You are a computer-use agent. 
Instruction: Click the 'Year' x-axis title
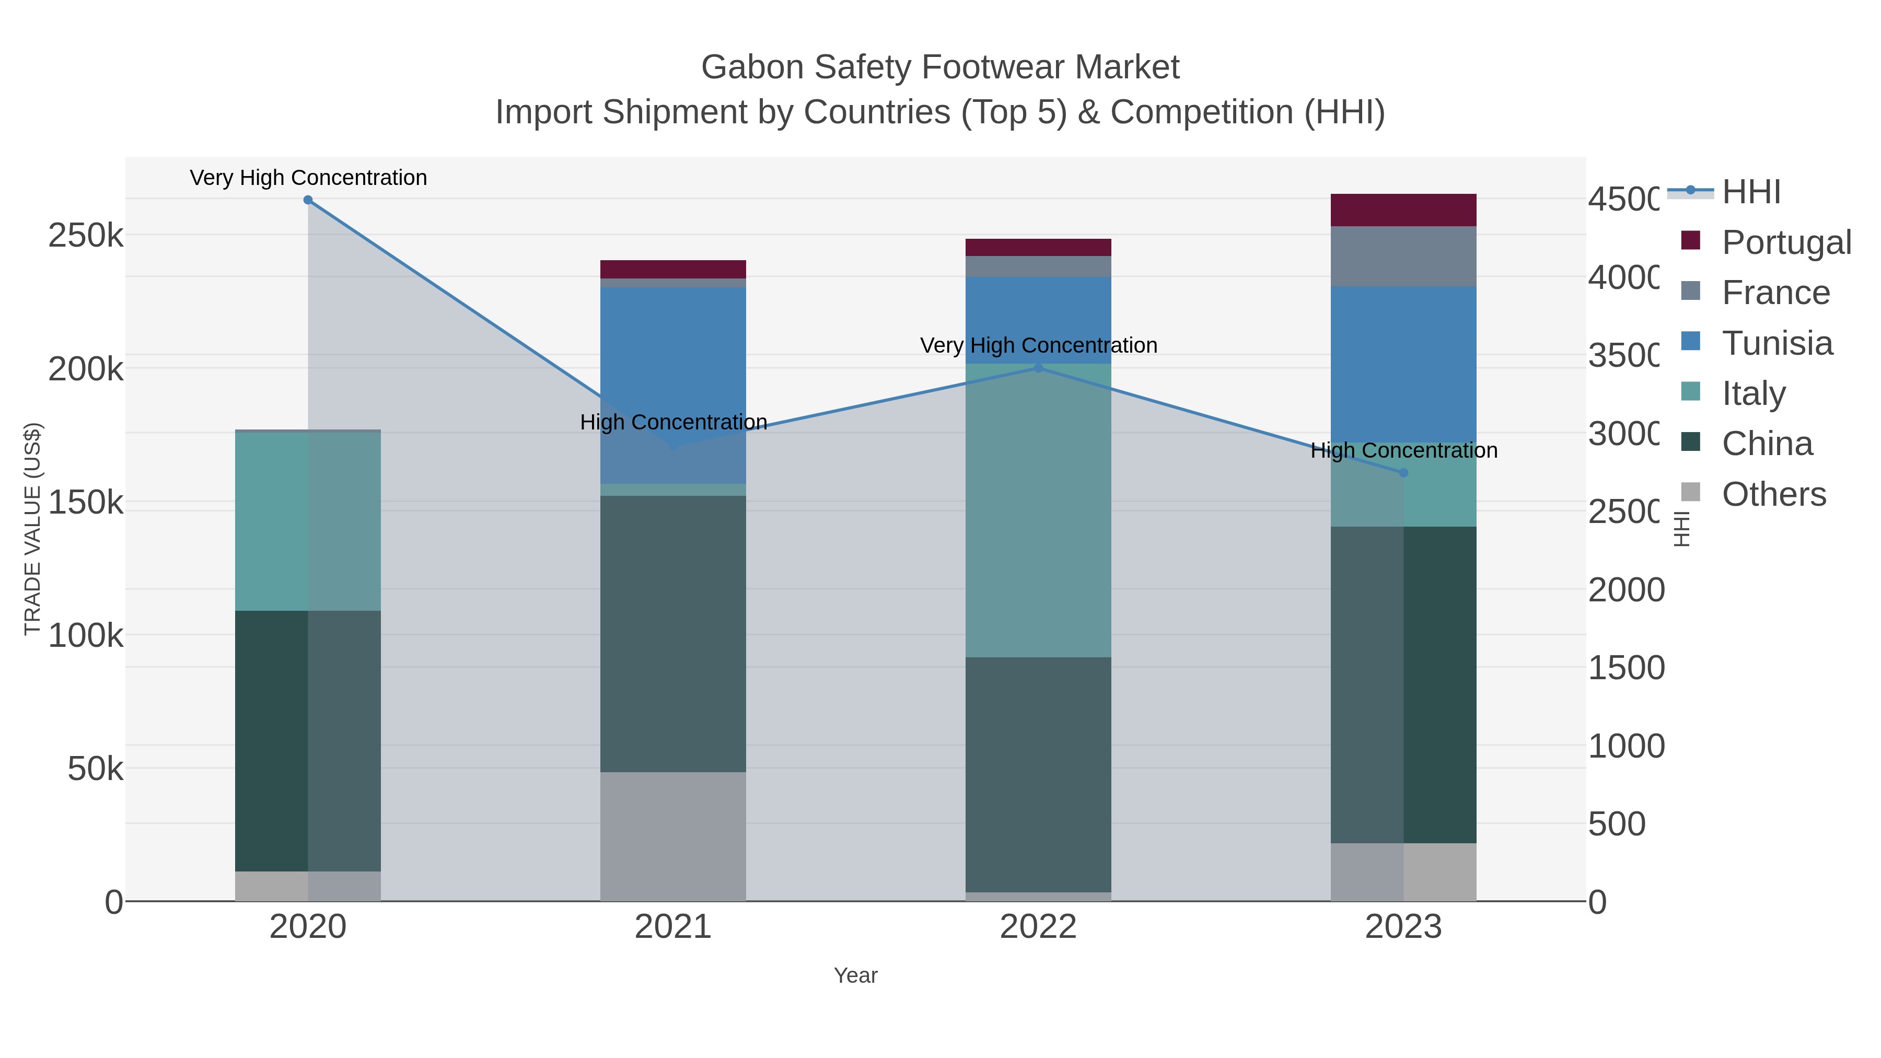856,975
